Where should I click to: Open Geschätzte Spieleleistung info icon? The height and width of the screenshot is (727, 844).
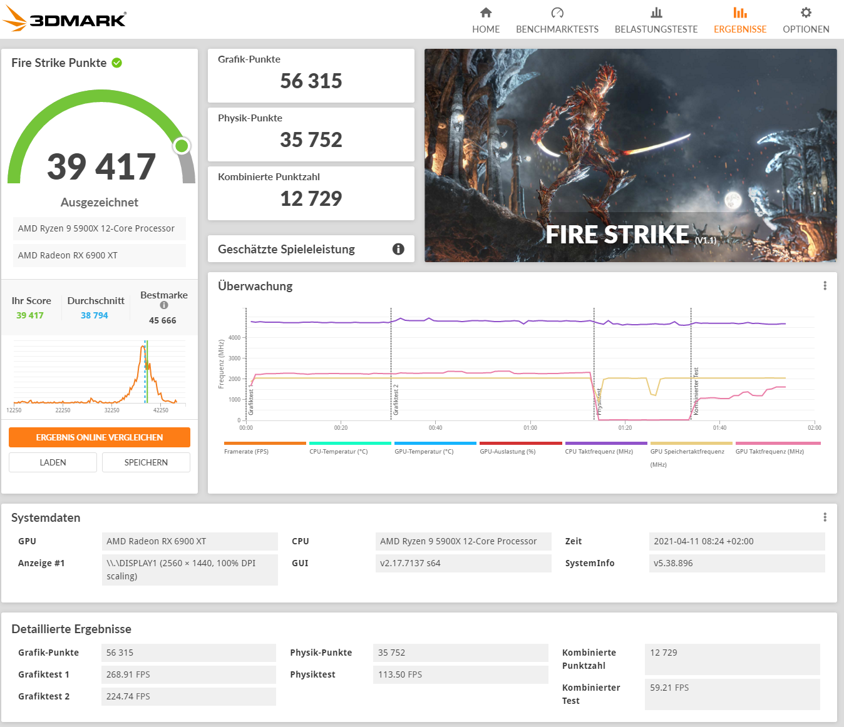(x=398, y=249)
